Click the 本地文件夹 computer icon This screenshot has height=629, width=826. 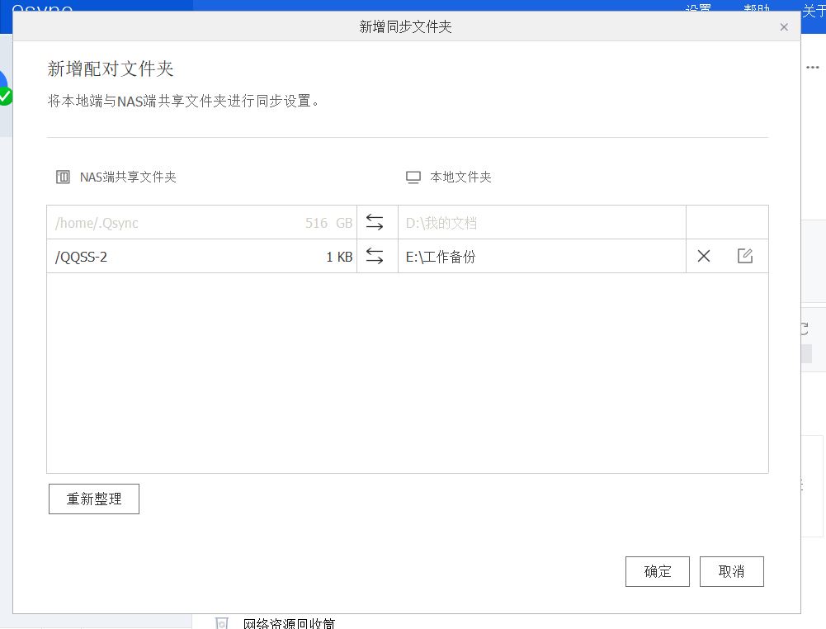[x=413, y=176]
